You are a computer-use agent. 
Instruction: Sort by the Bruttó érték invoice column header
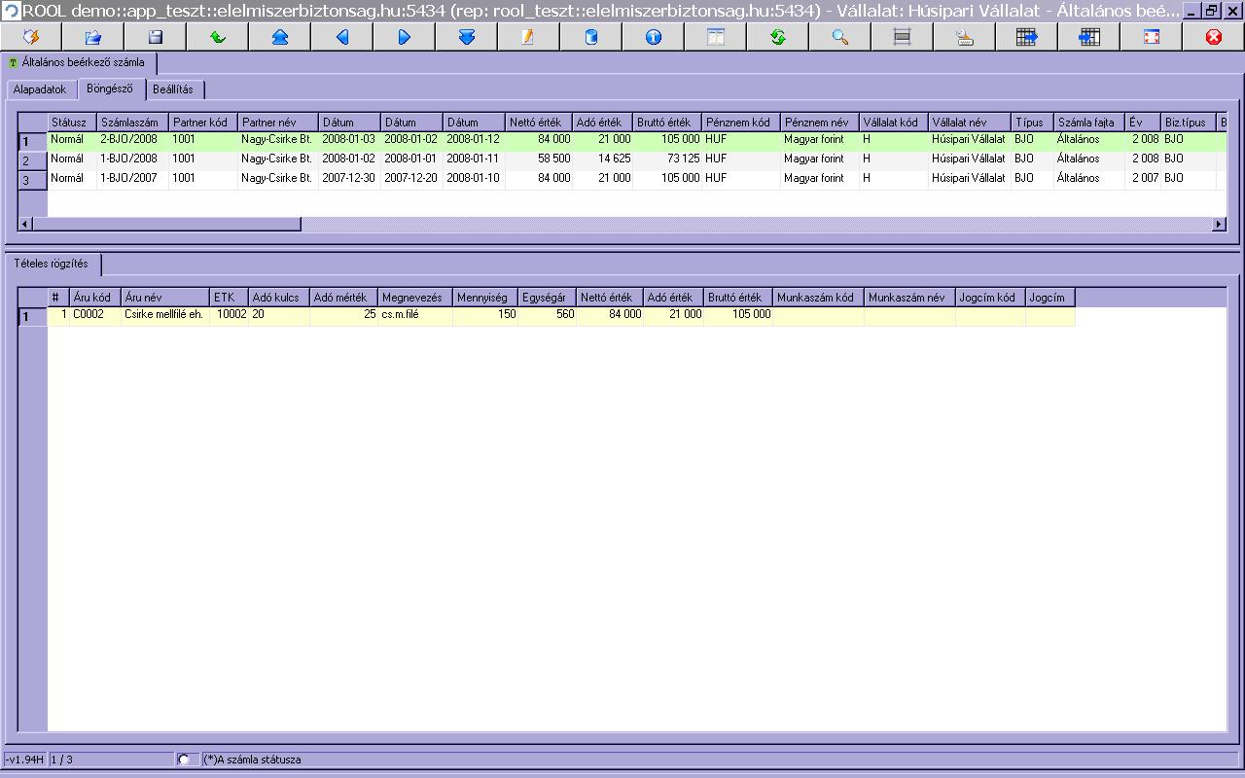coord(667,123)
